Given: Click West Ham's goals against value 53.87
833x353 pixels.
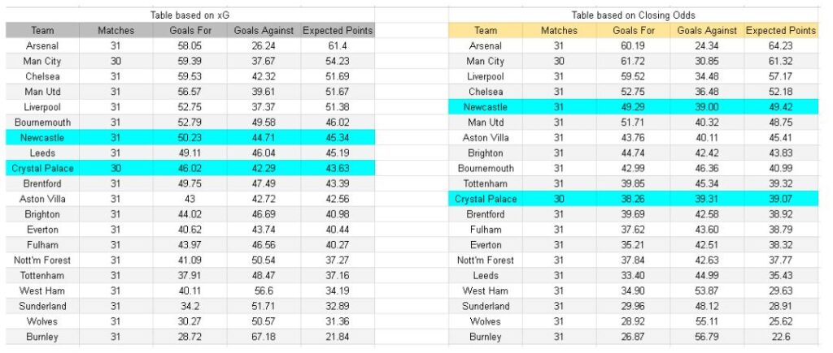Looking at the screenshot, I should [x=707, y=291].
